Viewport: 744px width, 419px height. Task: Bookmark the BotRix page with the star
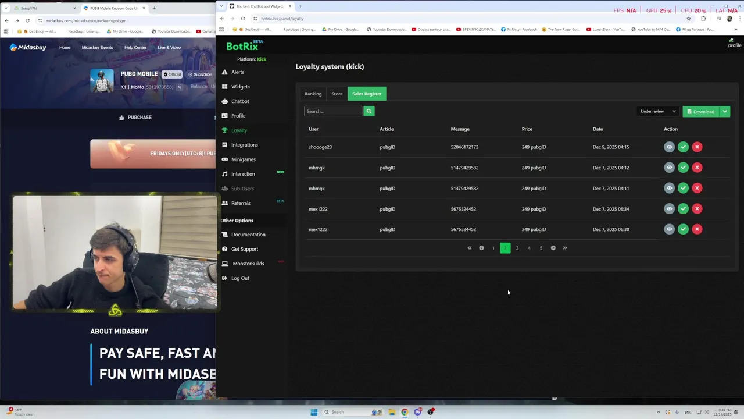click(x=689, y=19)
